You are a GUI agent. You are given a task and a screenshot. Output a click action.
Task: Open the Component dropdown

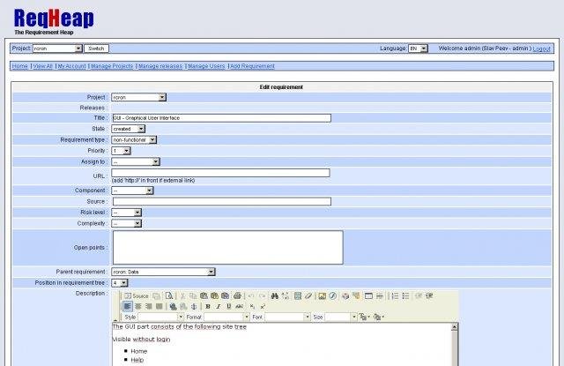coord(132,190)
